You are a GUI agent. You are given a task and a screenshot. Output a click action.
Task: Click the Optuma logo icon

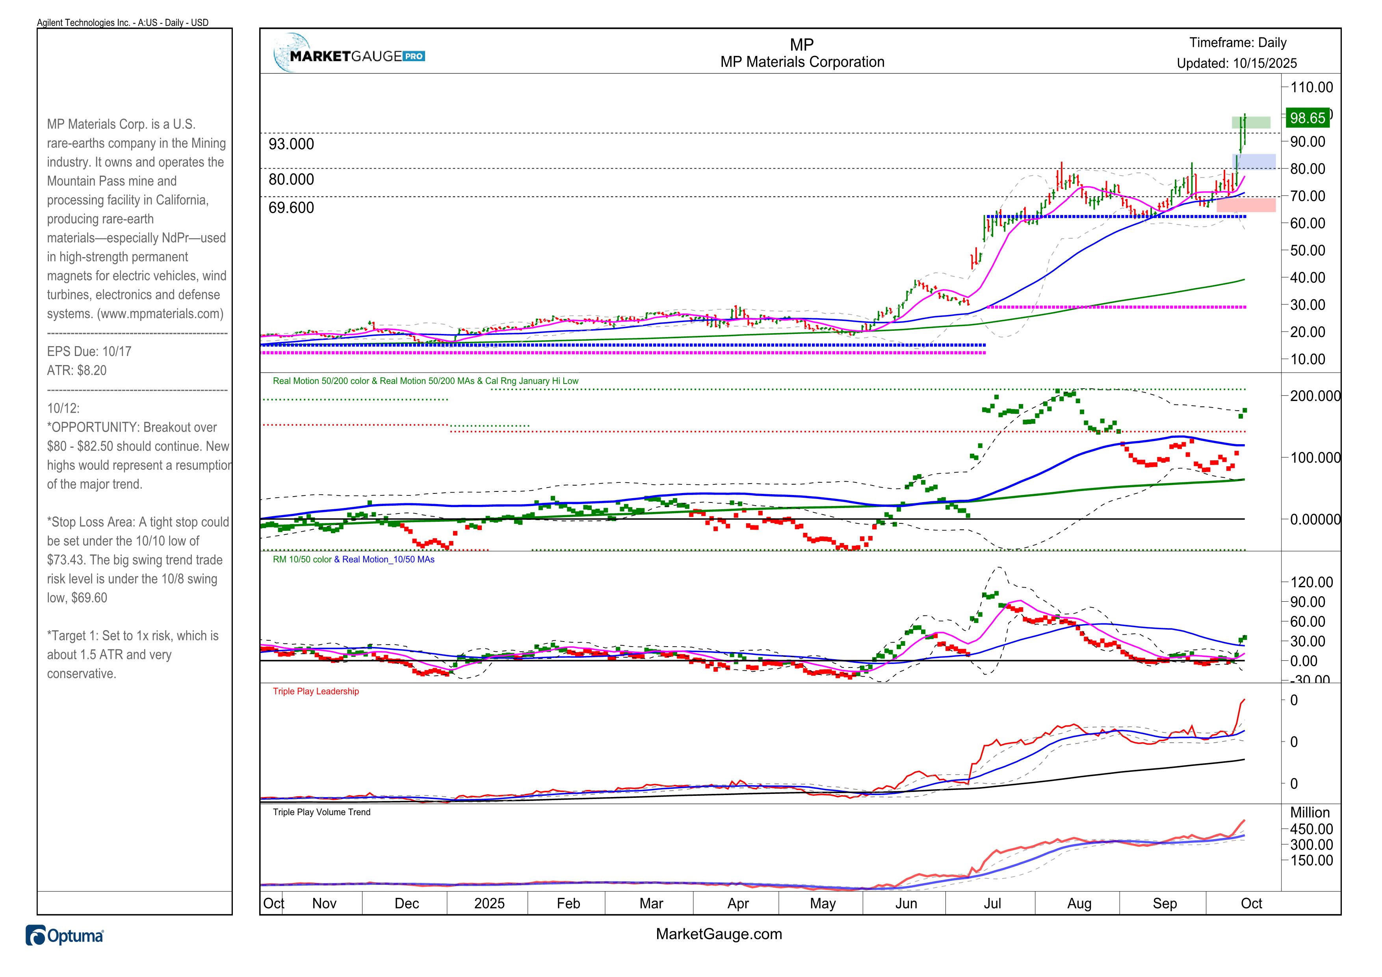(x=35, y=936)
